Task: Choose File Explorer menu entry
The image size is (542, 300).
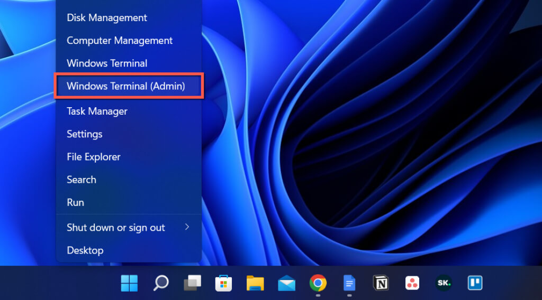Action: [129, 156]
